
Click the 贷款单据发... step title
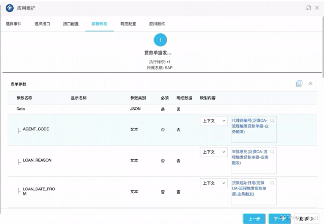pyautogui.click(x=158, y=53)
